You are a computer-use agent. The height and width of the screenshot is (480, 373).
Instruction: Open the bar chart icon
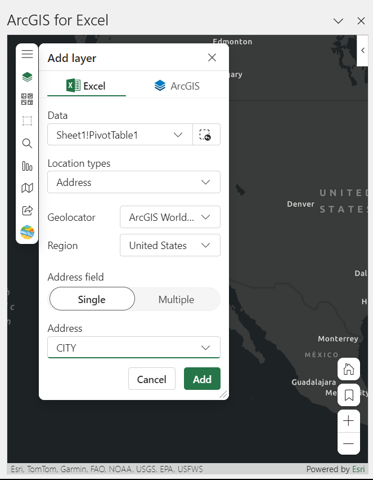pos(27,166)
